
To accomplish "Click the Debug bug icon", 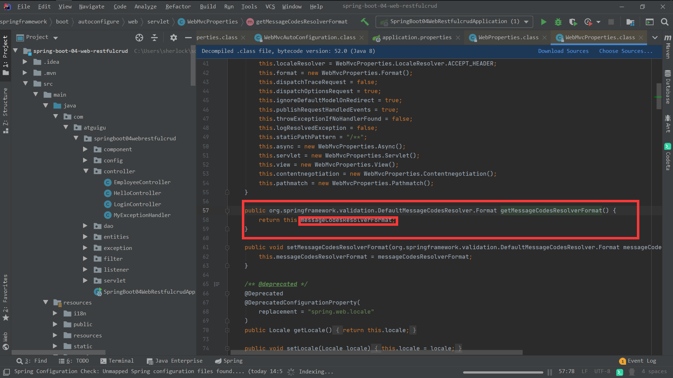I will point(558,22).
